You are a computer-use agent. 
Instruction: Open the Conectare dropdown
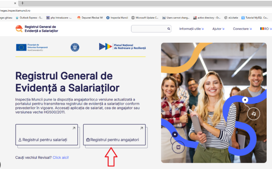point(242,29)
